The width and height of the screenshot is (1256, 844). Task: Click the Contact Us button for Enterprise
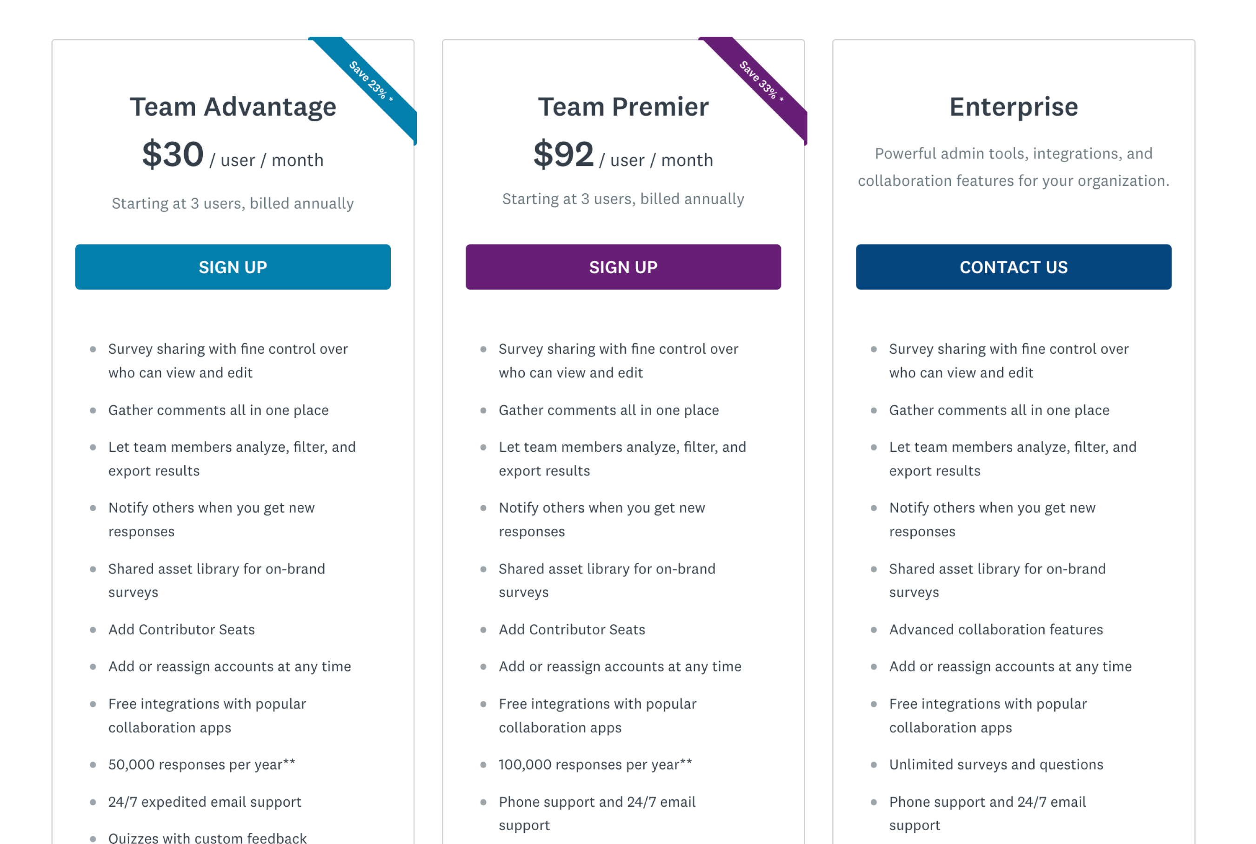(1013, 267)
